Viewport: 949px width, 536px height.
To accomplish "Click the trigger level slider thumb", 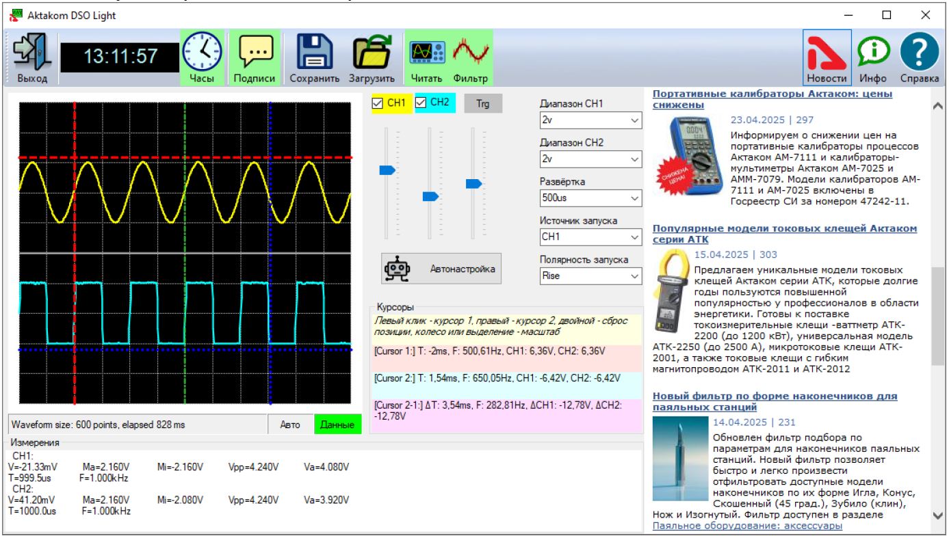I will [473, 183].
